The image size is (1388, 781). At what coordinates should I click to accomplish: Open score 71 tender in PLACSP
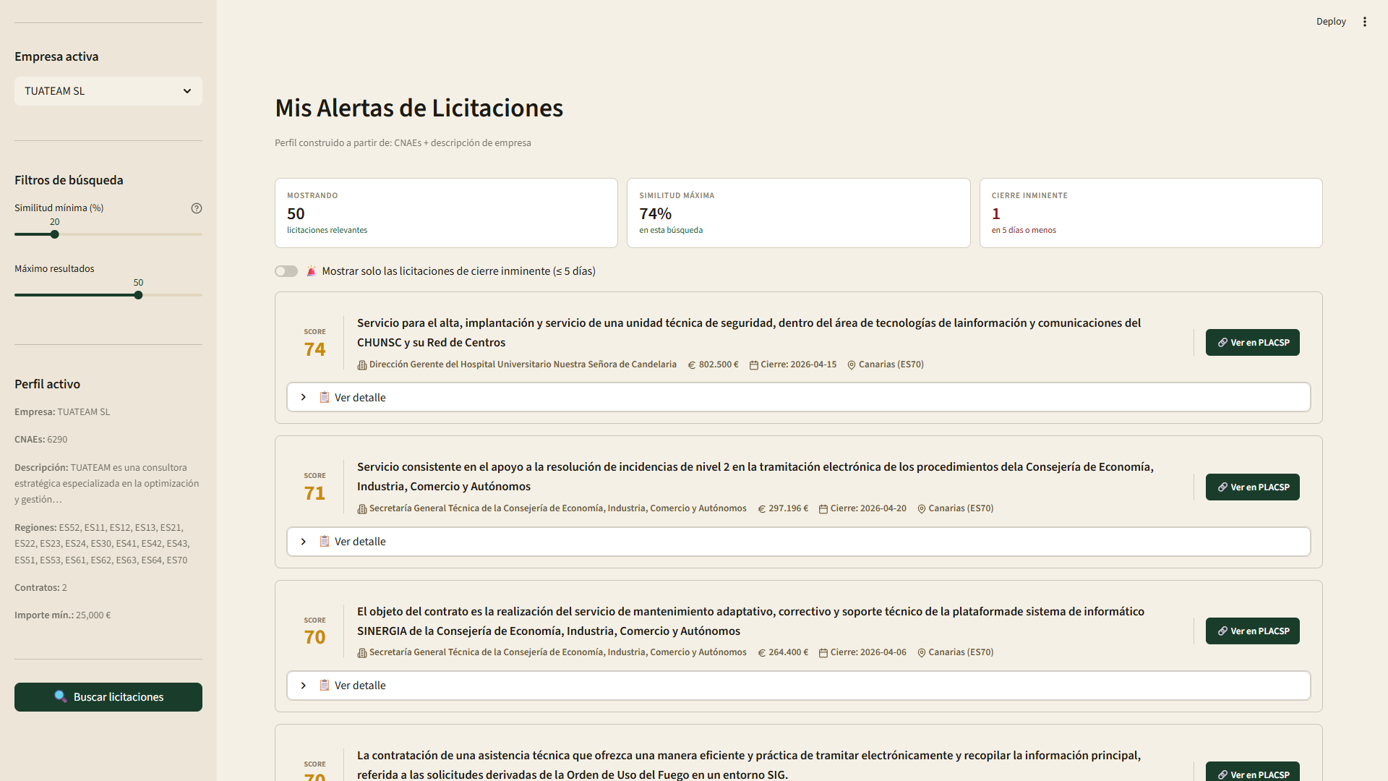(1252, 487)
